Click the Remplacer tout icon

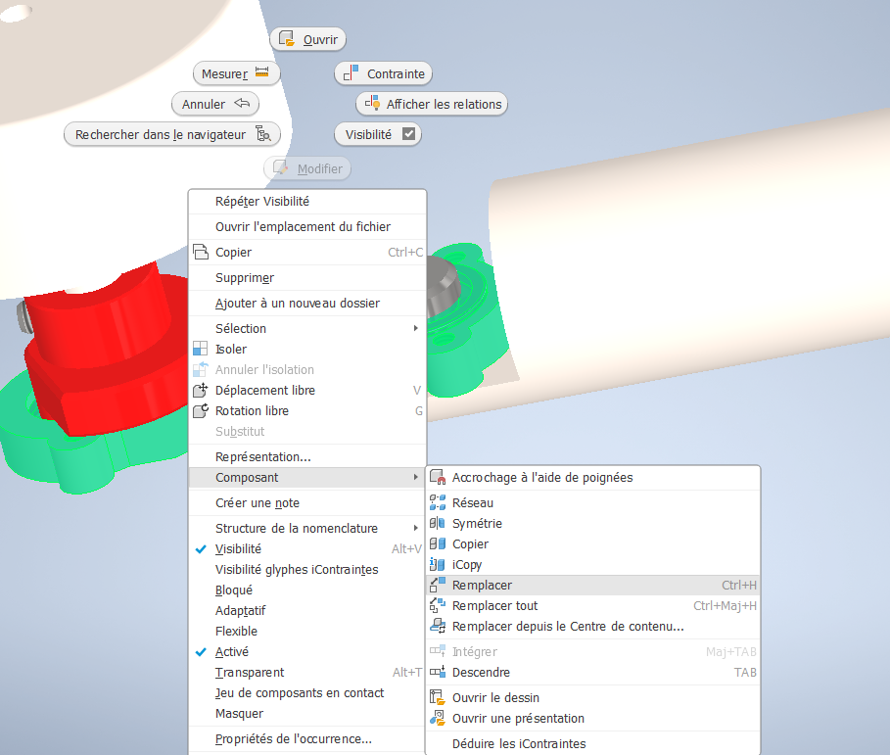pyautogui.click(x=438, y=606)
